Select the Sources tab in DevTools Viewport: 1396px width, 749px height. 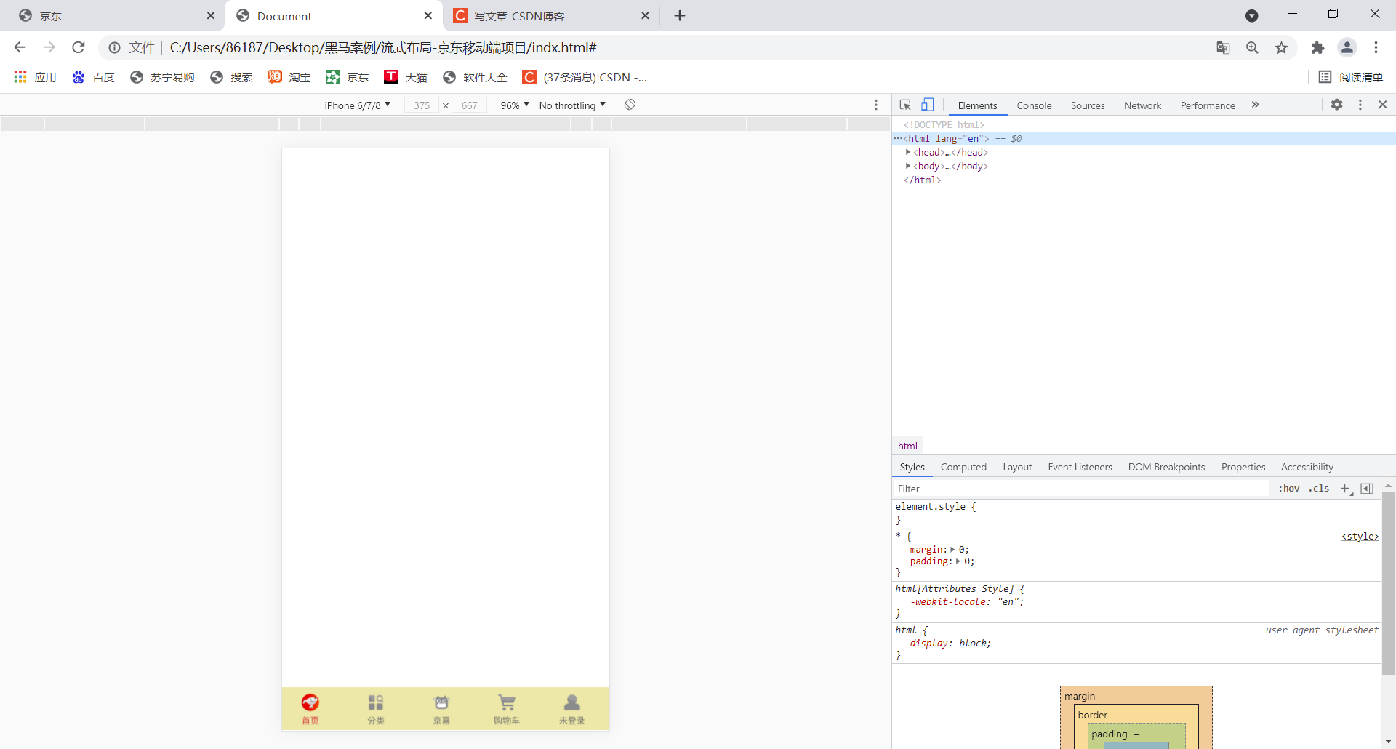pos(1087,105)
